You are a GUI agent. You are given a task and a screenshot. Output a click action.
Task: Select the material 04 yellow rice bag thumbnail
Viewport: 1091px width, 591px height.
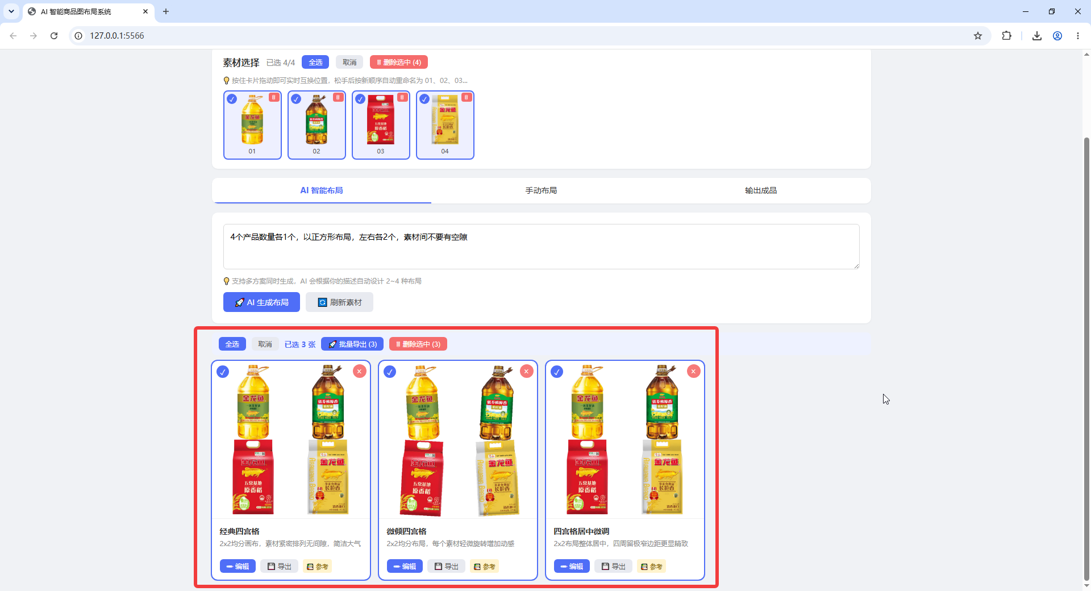[x=445, y=120]
